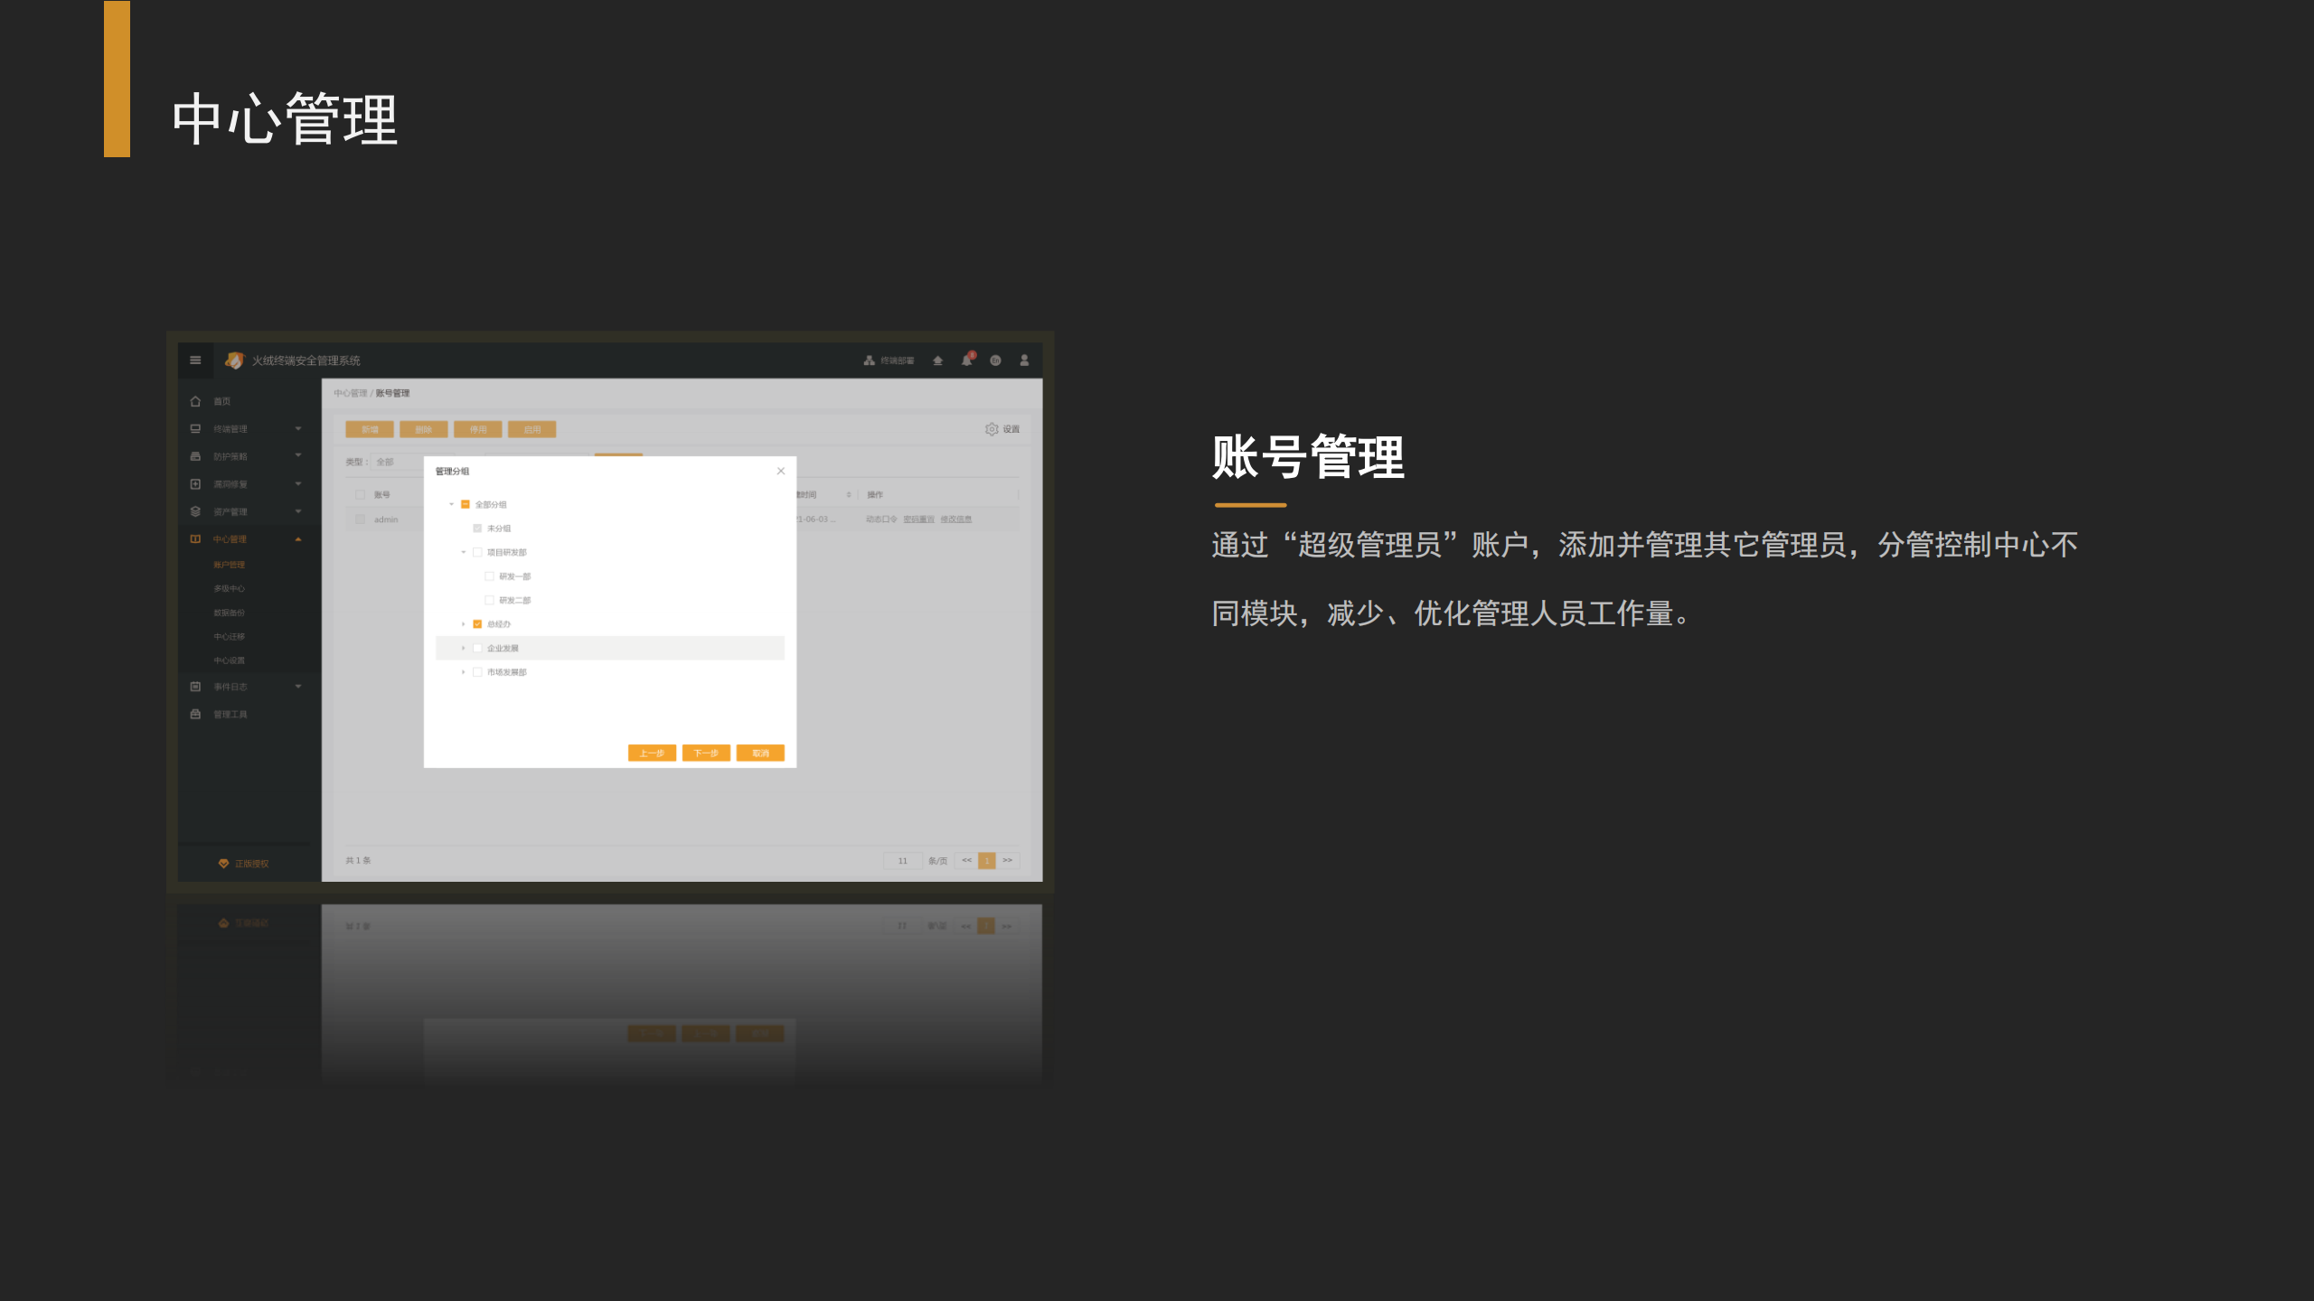
Task: Open the hamburger menu at top left
Action: (x=193, y=360)
